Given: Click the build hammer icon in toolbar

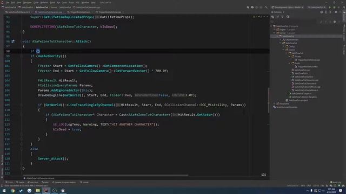Looking at the screenshot, I should (x=266, y=7).
